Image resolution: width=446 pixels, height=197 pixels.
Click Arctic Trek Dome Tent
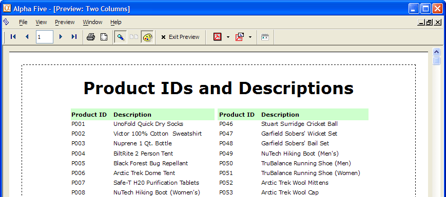click(144, 173)
